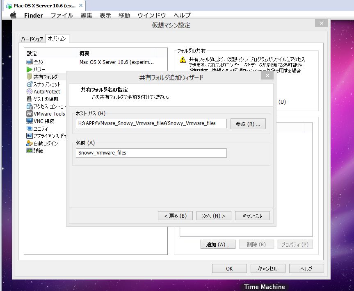The width and height of the screenshot is (354, 291).
Task: Open the ウインドウ menu
Action: coord(151,15)
